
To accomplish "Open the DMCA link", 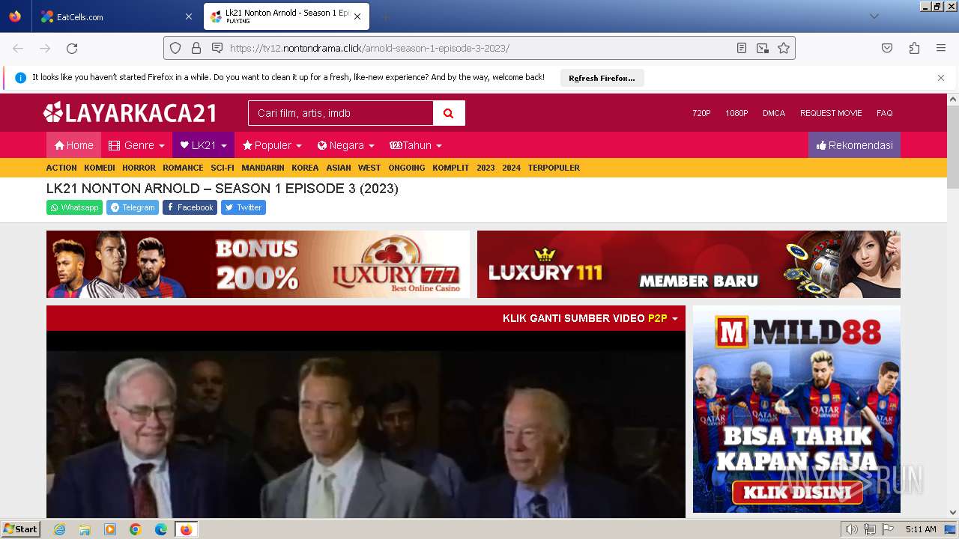I will (774, 113).
